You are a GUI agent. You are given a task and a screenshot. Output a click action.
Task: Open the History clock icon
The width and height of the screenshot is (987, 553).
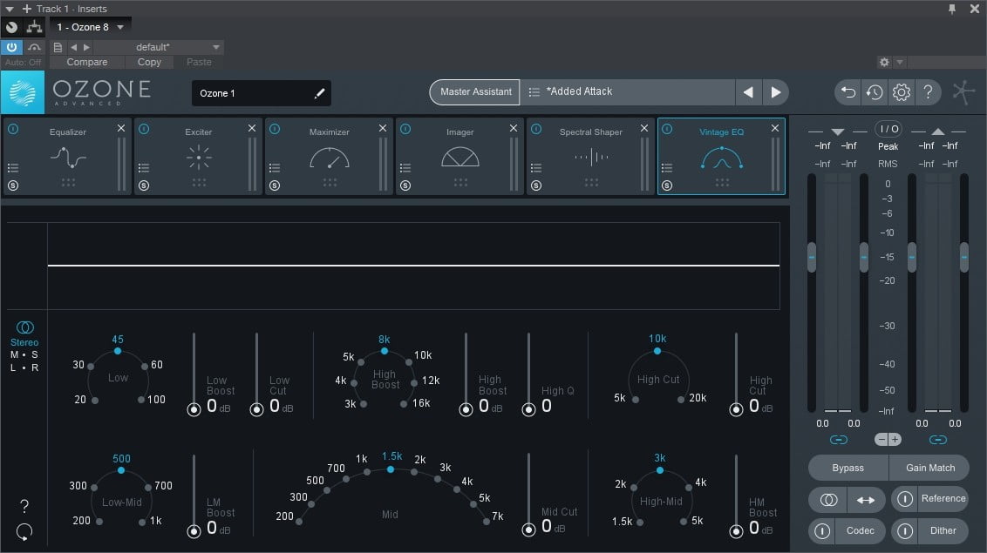(875, 92)
